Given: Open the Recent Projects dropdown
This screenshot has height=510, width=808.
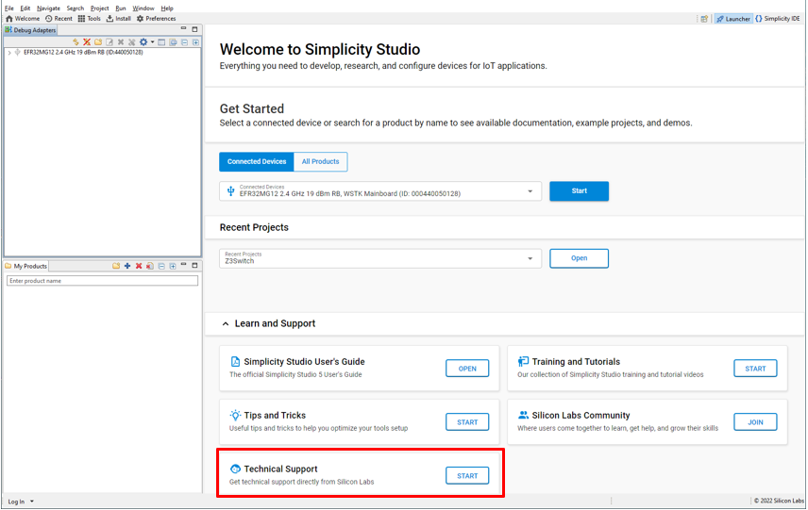Looking at the screenshot, I should pos(530,258).
